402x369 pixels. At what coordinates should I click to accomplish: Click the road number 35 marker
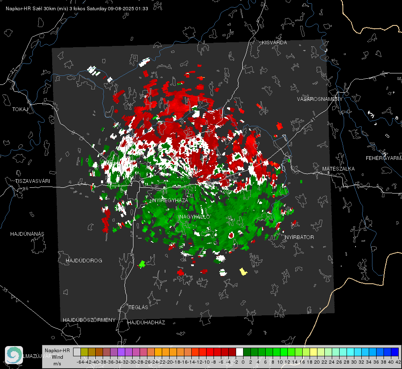(x=5, y=289)
